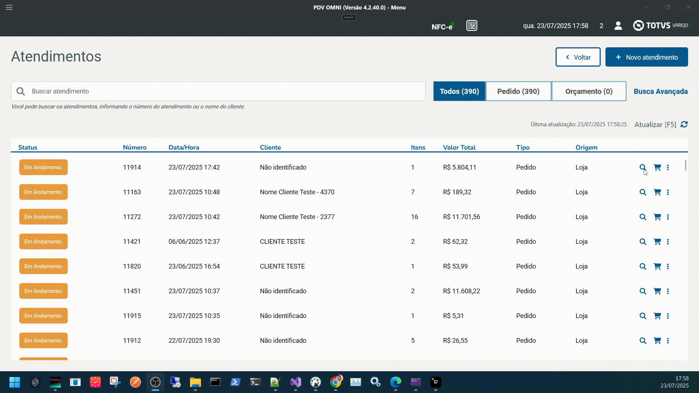Expand more options for order 11915
This screenshot has height=393, width=699.
[x=668, y=316]
